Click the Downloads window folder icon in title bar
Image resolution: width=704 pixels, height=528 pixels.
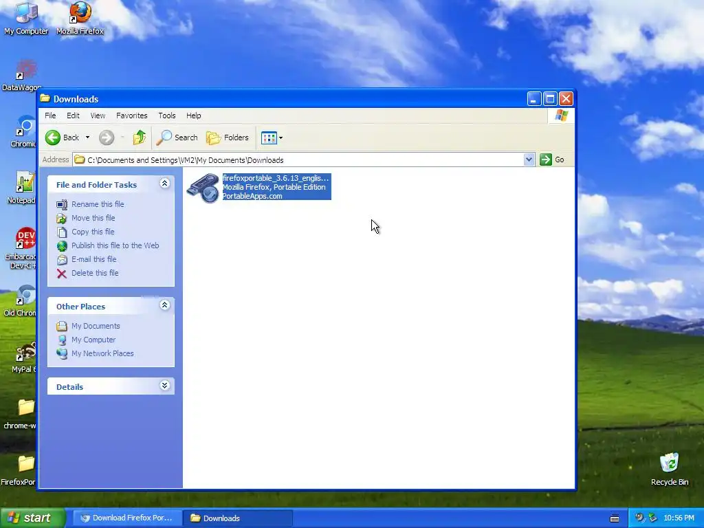coord(45,98)
